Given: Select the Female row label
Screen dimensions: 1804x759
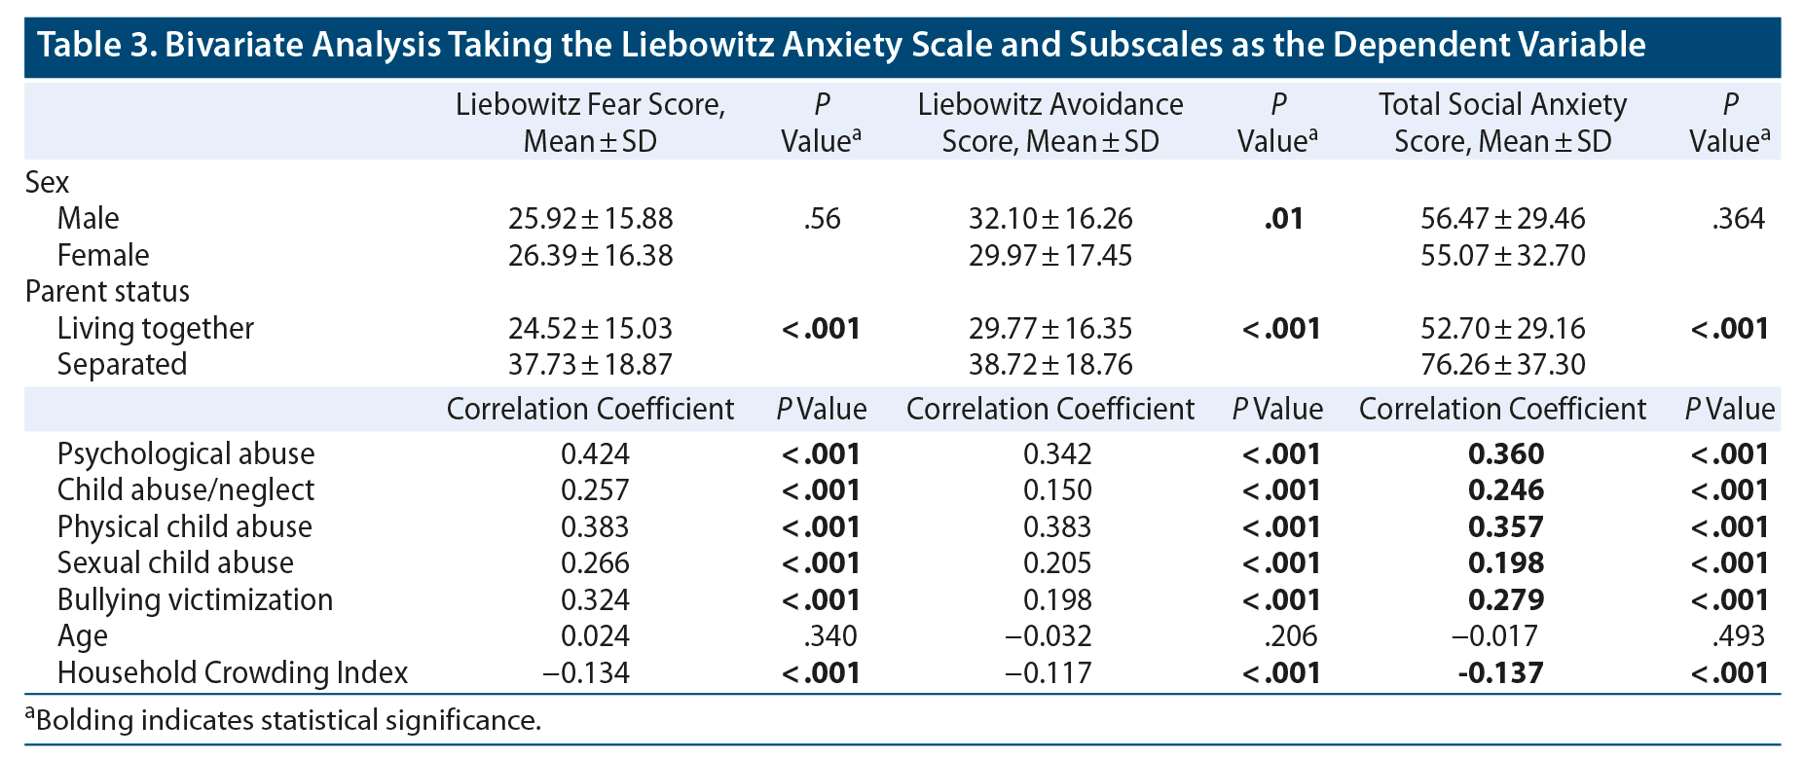Looking at the screenshot, I should coord(103,255).
